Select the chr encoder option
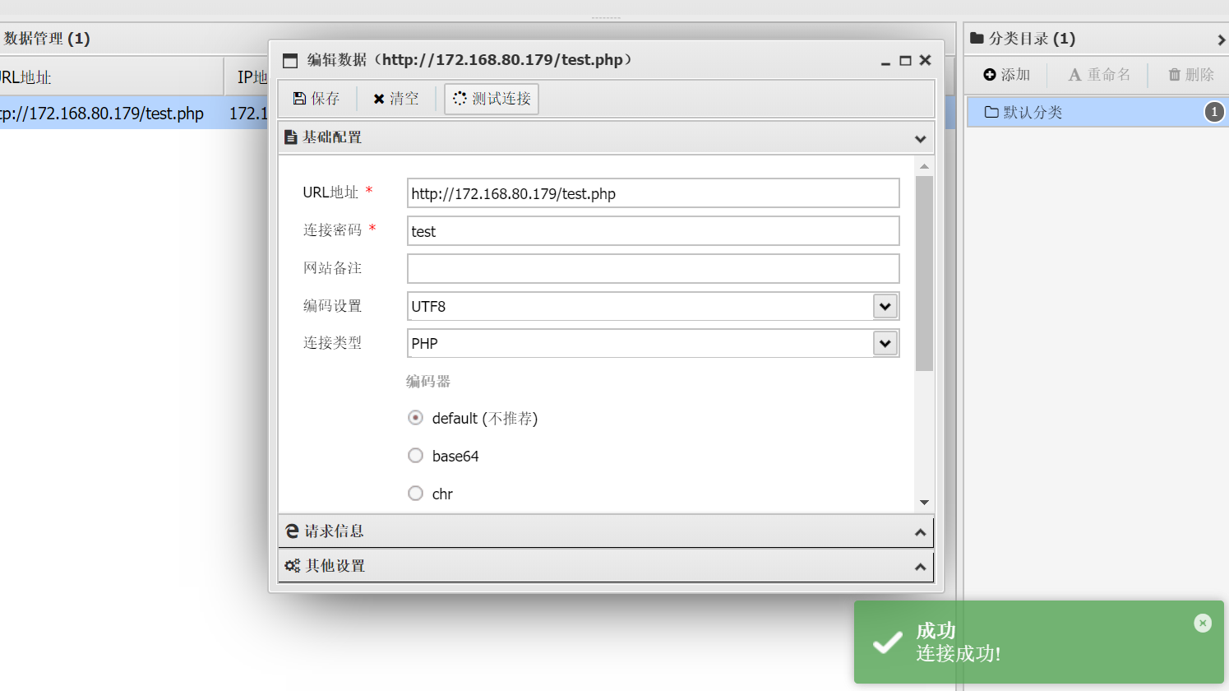The height and width of the screenshot is (691, 1229). [415, 493]
